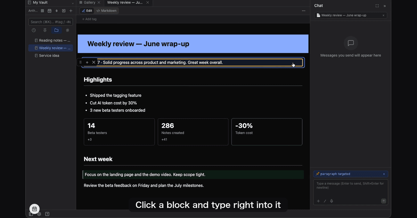
Task: Click the 3 new beta testers bullet
Action: pyautogui.click(x=117, y=110)
